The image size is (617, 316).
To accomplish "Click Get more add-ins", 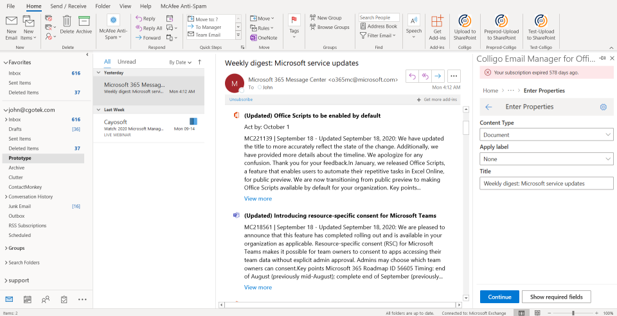I will tap(437, 100).
